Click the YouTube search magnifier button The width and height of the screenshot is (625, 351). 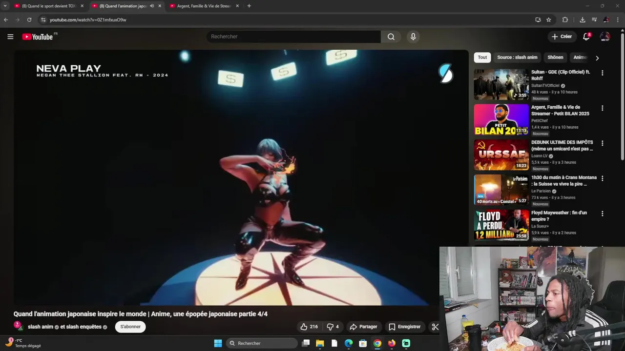click(391, 37)
